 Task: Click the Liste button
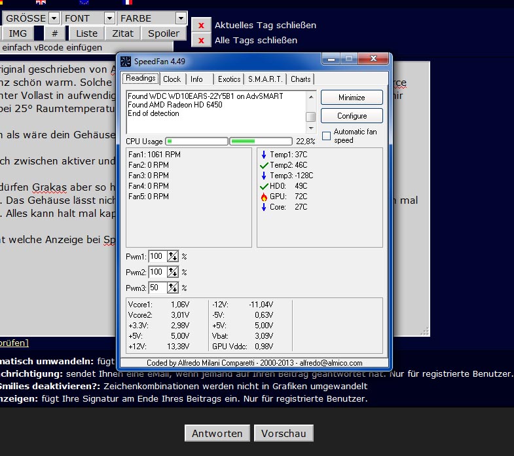pos(86,33)
